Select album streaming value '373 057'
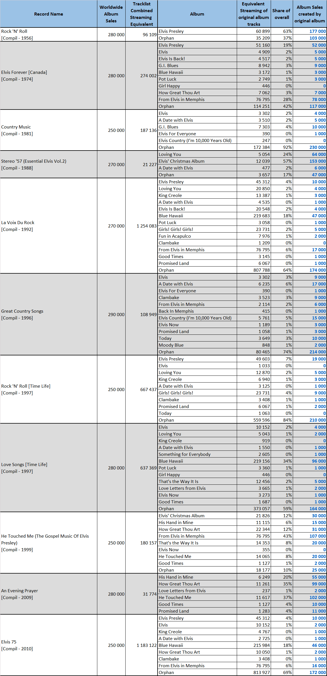The height and width of the screenshot is (676, 327). click(x=262, y=508)
